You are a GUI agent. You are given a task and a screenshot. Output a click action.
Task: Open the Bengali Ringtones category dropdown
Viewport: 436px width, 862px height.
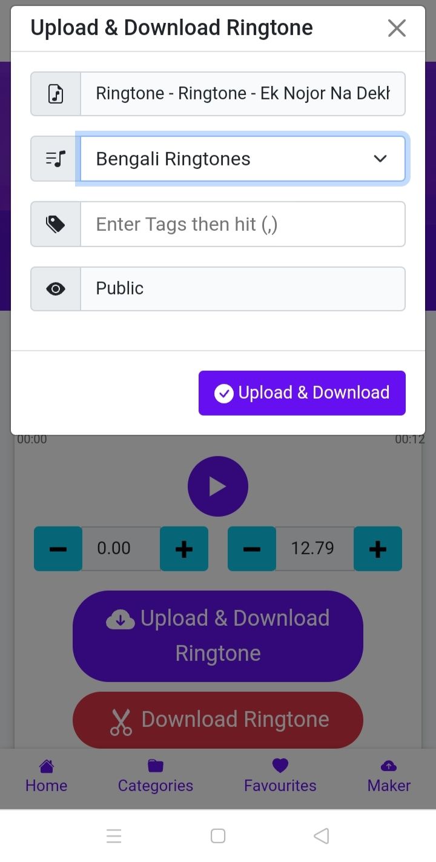pyautogui.click(x=242, y=159)
